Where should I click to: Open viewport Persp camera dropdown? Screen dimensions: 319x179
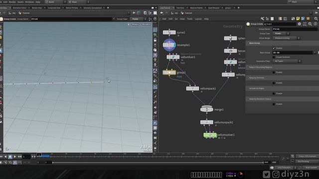point(135,24)
